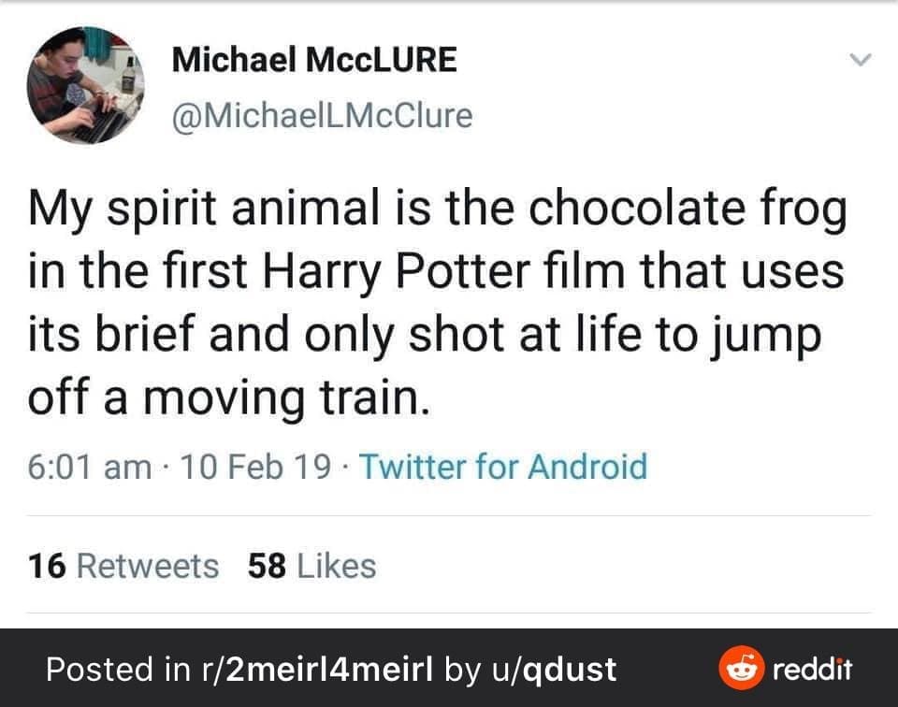Screen dimensions: 898x707
Task: Click Michael McClure's profile avatar photo
Action: click(x=83, y=84)
